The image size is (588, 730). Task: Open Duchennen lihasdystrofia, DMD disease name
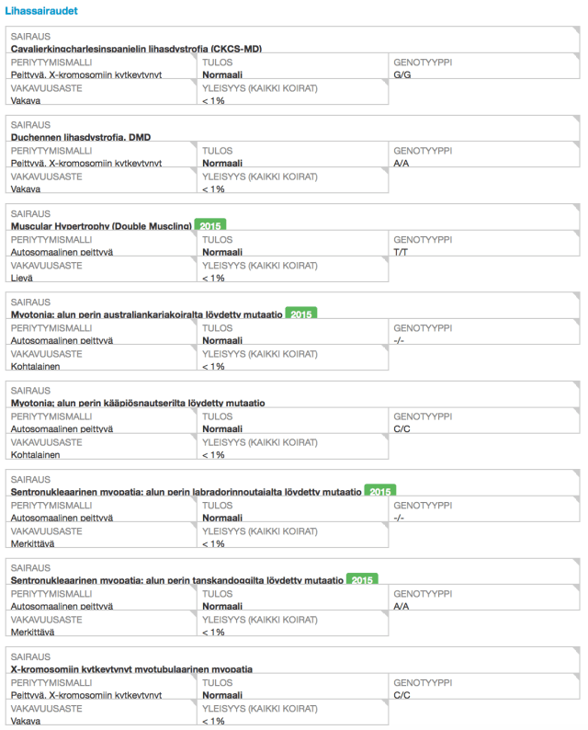[x=80, y=137]
